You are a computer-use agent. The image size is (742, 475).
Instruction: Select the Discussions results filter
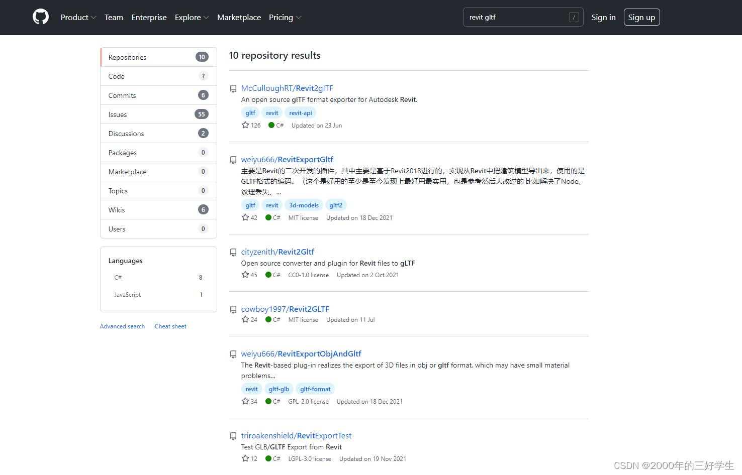(x=158, y=134)
